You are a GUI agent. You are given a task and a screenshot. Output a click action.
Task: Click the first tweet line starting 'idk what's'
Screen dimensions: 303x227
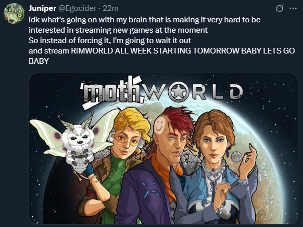pyautogui.click(x=145, y=20)
